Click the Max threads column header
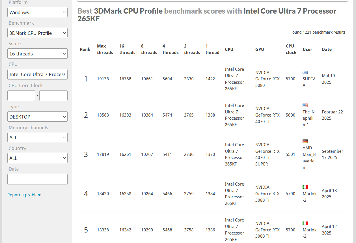 click(105, 49)
